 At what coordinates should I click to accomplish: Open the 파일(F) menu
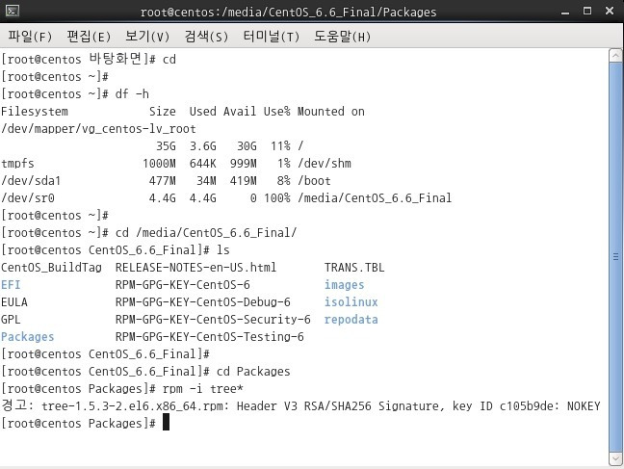[30, 37]
